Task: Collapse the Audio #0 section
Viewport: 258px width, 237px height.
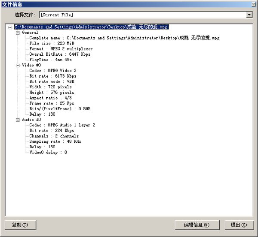Action: click(x=18, y=120)
